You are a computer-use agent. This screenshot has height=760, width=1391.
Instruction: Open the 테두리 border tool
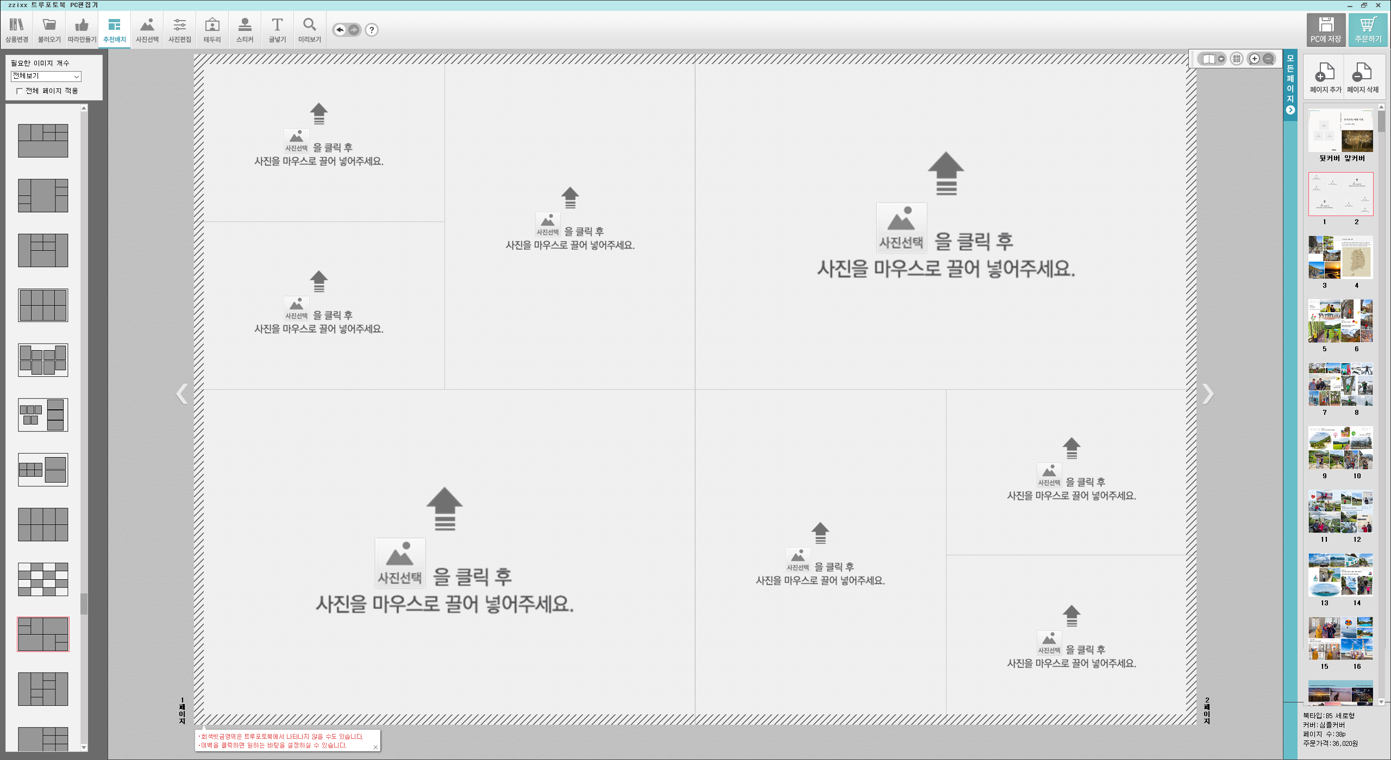tap(212, 30)
